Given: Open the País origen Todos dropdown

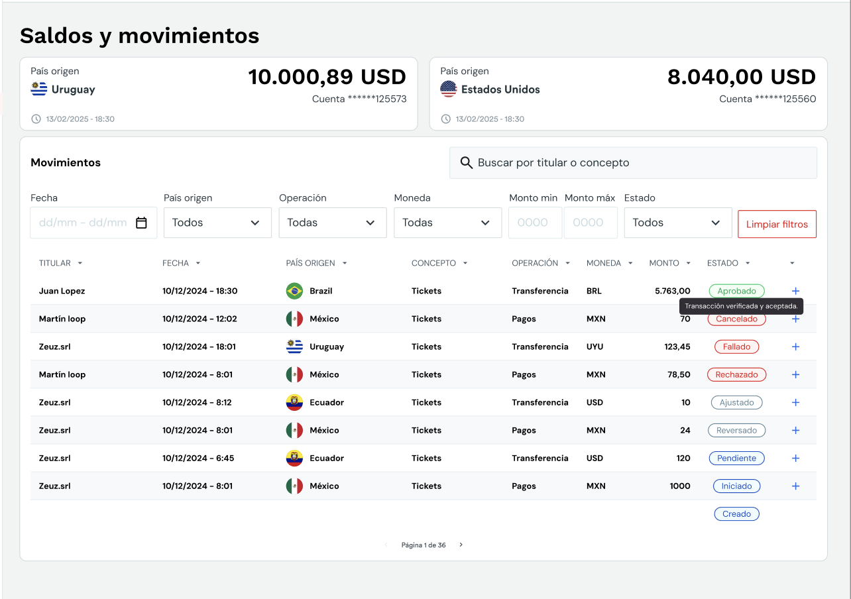Looking at the screenshot, I should tap(217, 223).
